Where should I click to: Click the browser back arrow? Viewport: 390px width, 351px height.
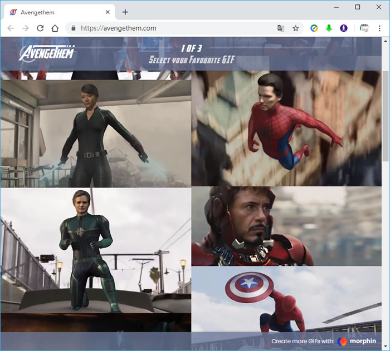[11, 28]
